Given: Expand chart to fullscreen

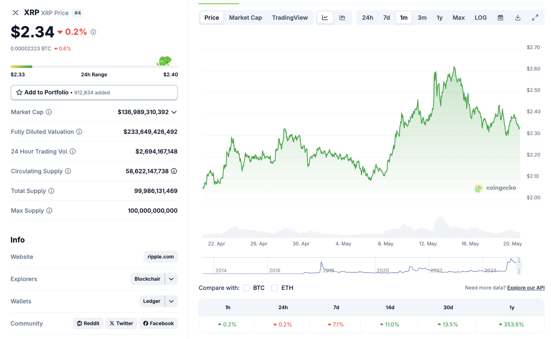Looking at the screenshot, I should pos(535,18).
